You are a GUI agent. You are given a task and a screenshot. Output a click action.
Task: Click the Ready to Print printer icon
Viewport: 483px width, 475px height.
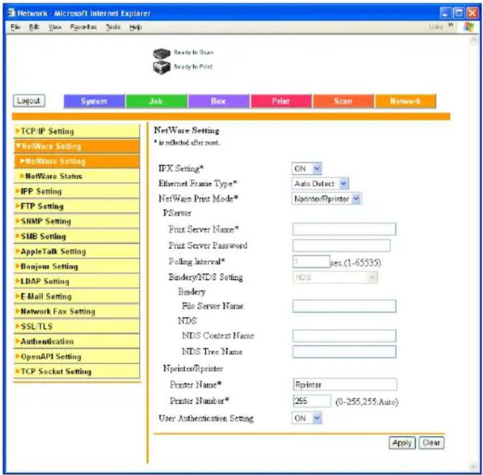coord(161,67)
